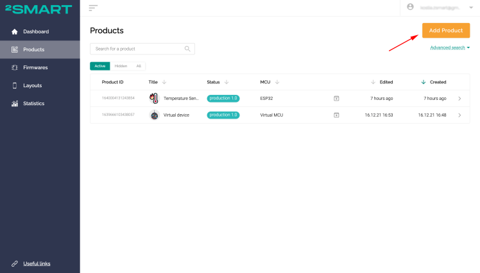Focus the Search for a product field
Viewport: 480px width, 273px height.
(142, 49)
